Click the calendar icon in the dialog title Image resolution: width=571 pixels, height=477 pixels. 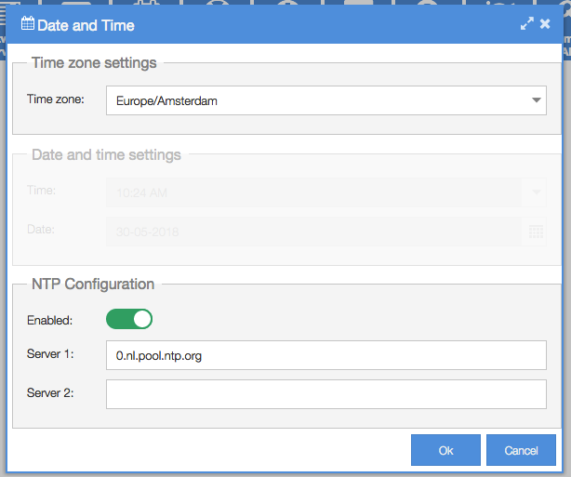(28, 23)
